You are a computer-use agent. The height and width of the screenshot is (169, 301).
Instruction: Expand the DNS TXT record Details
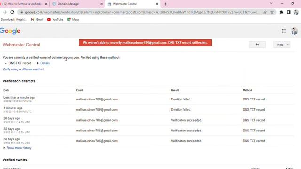point(45,63)
